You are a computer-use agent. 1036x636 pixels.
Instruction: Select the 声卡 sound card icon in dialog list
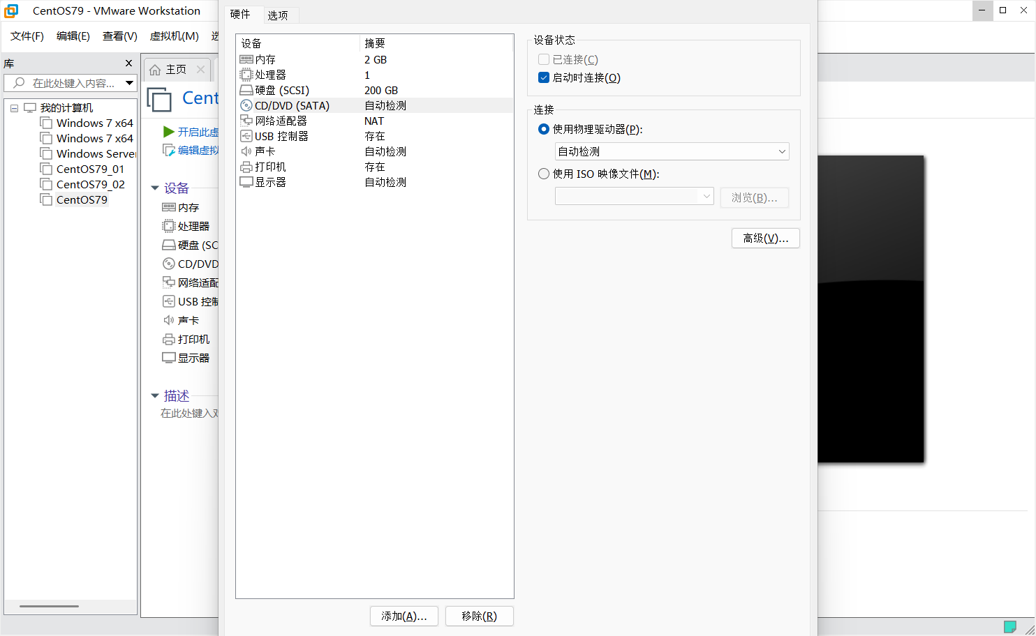point(246,151)
